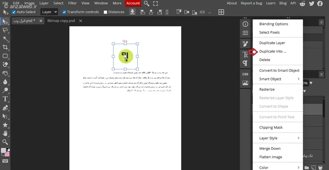Image resolution: width=329 pixels, height=170 pixels.
Task: Click the three dots more alignment options
Action: tap(210, 12)
